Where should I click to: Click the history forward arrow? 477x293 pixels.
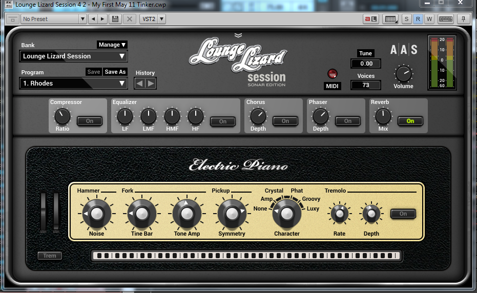[151, 83]
